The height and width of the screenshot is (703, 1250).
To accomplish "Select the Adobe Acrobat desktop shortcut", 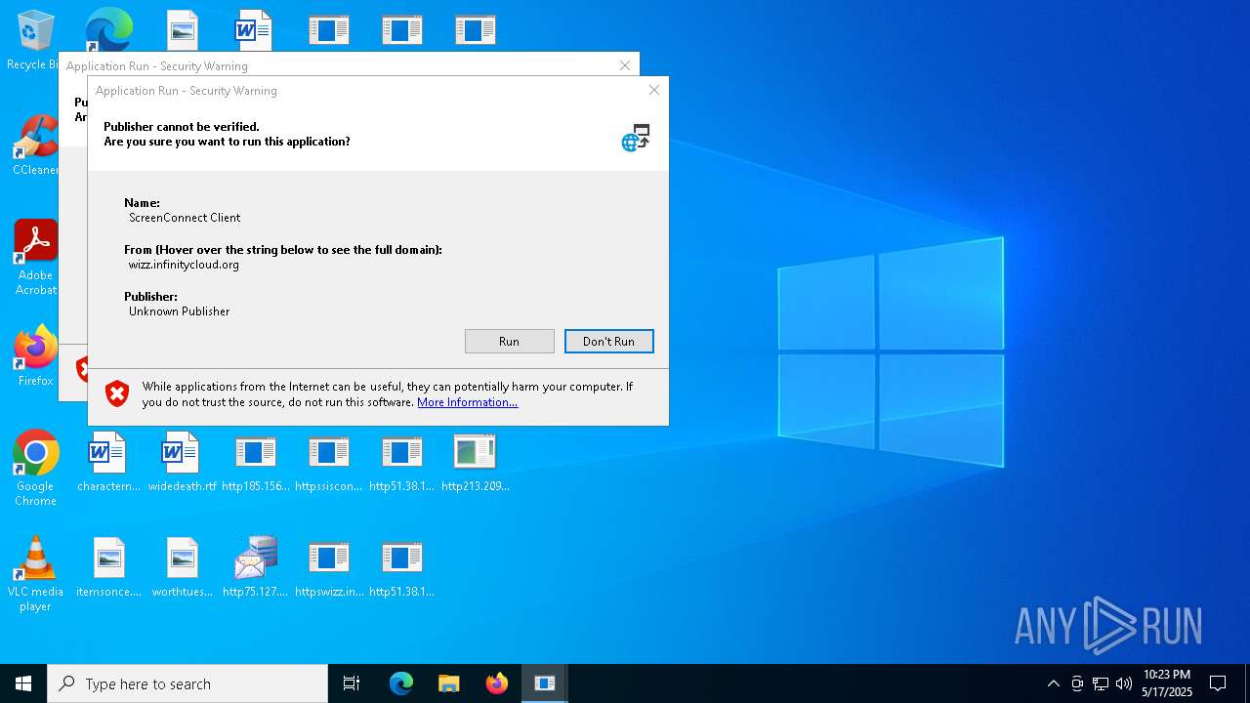I will (x=35, y=258).
